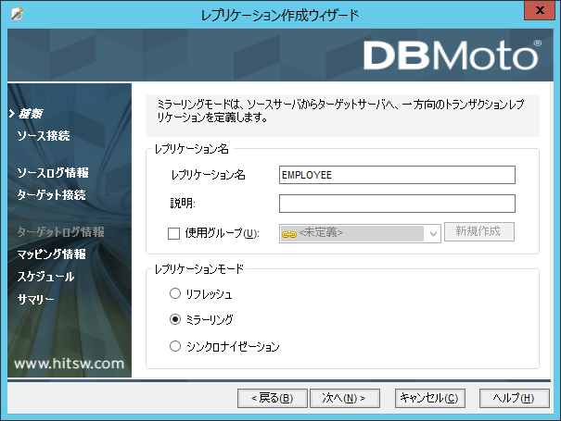Go to the ソースログ情報 wizard step
The width and height of the screenshot is (561, 421).
(53, 173)
